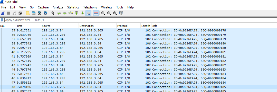Image resolution: width=277 pixels, height=92 pixels.
Task: Select packet number 43 row
Action: (x=139, y=65)
